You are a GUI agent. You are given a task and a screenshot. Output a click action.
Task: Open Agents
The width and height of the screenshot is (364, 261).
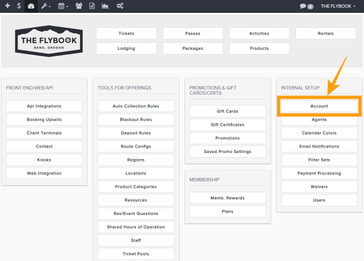click(319, 120)
